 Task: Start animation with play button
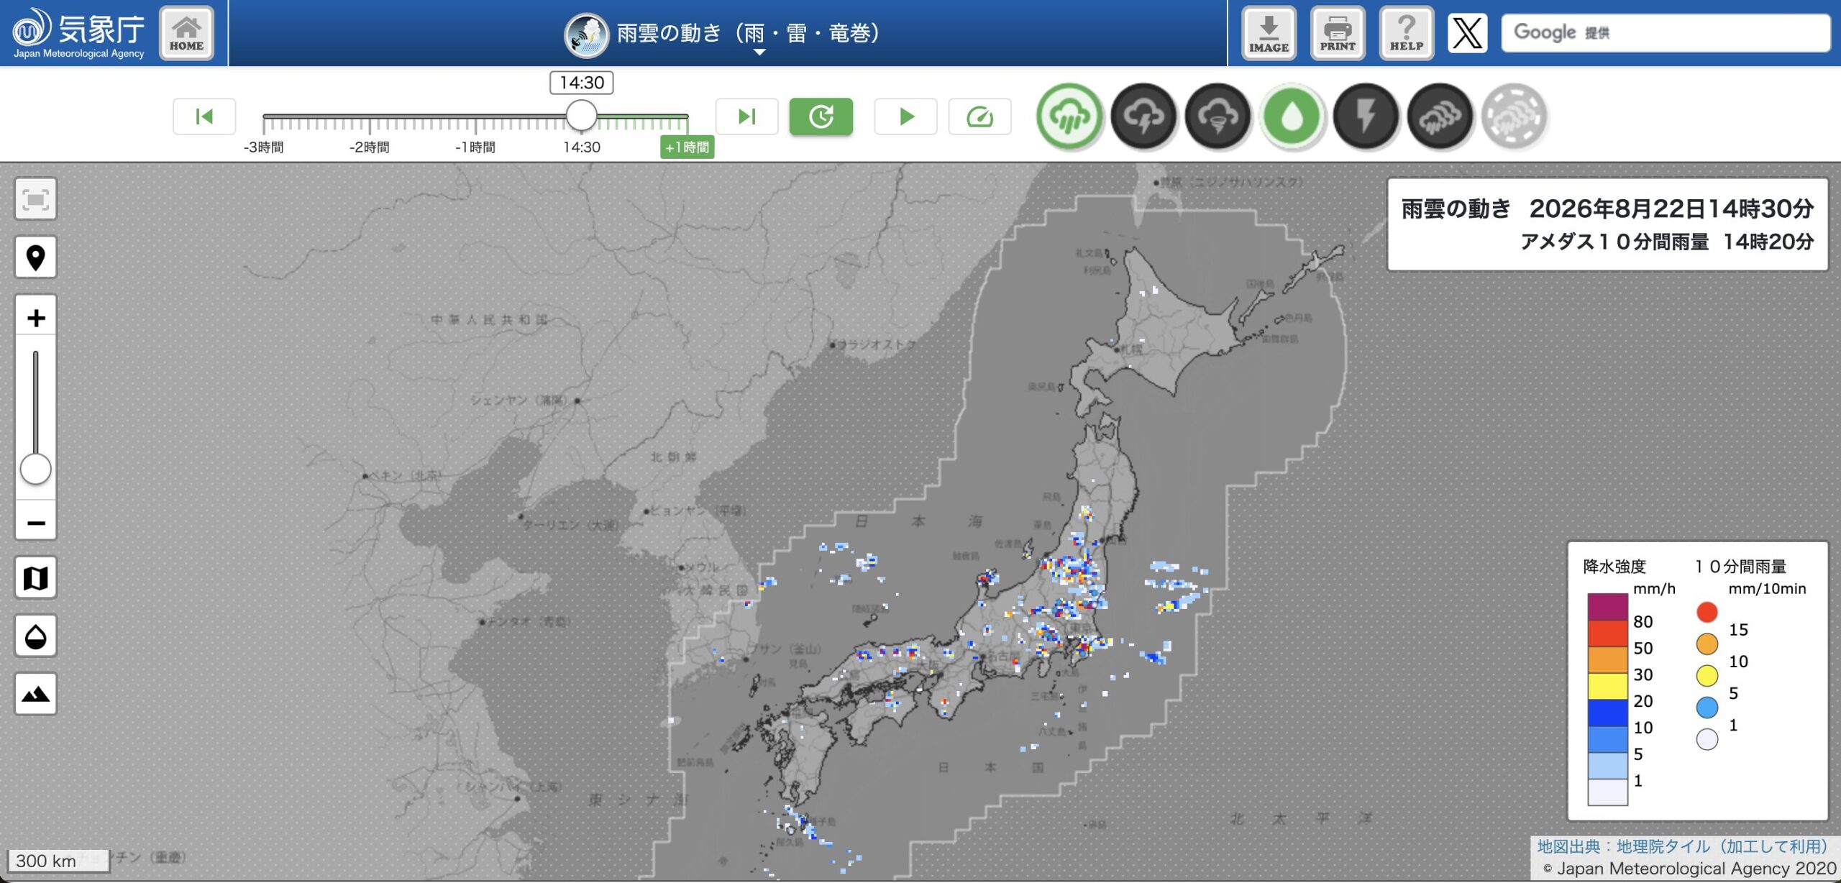(906, 116)
